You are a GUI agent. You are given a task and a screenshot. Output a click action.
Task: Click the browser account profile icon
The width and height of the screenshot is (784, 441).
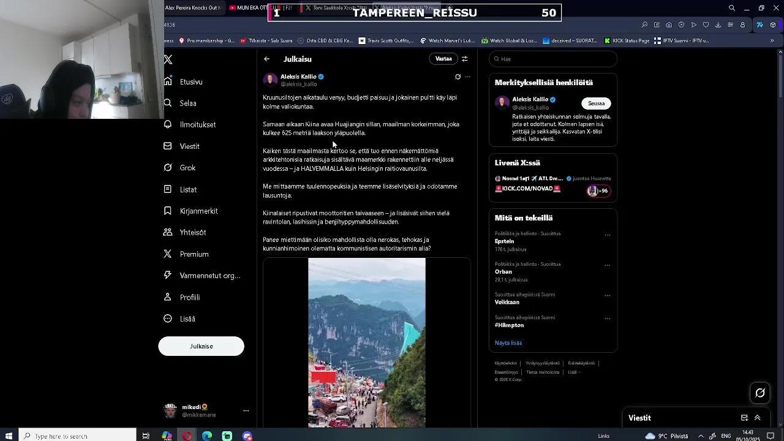tap(742, 25)
